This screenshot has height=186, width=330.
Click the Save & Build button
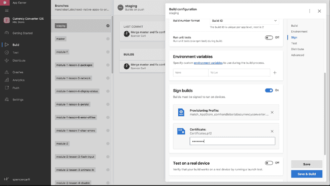tap(307, 174)
